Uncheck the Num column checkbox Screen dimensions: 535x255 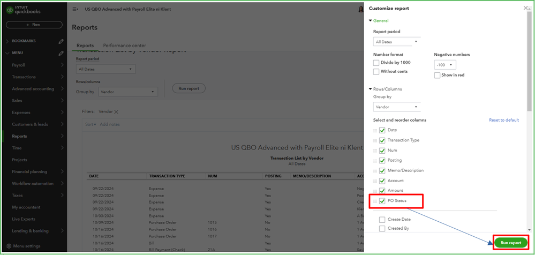coord(382,151)
